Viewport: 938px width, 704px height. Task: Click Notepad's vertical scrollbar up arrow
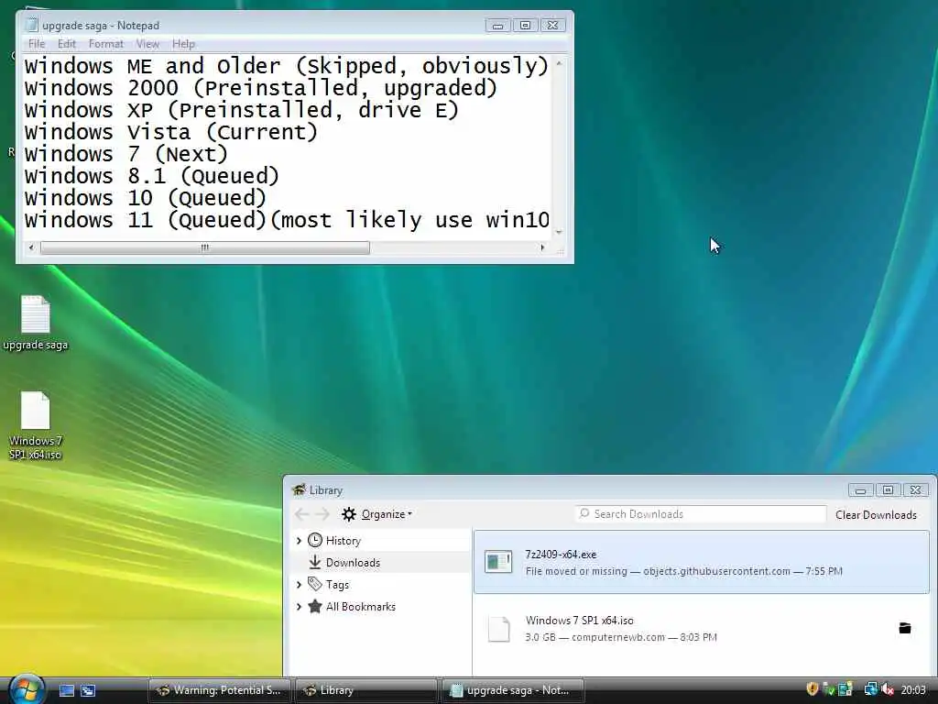(x=559, y=63)
